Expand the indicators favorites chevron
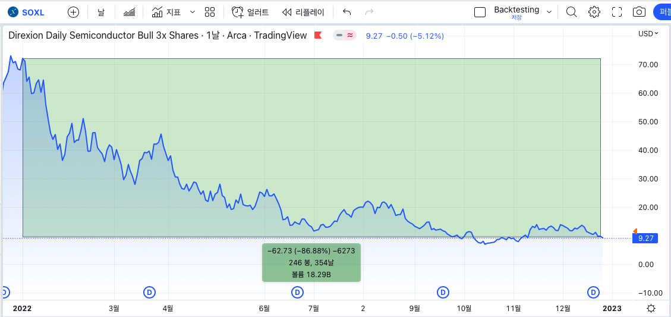This screenshot has width=671, height=317. [x=192, y=12]
